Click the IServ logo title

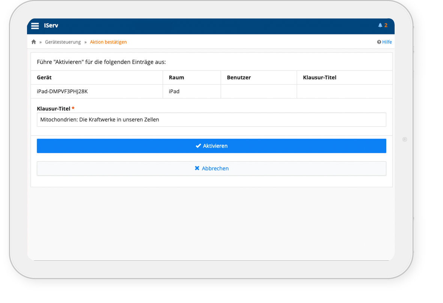pos(51,25)
